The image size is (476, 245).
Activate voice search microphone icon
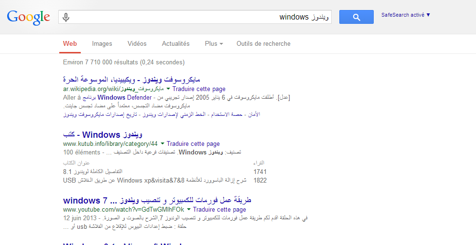point(66,17)
